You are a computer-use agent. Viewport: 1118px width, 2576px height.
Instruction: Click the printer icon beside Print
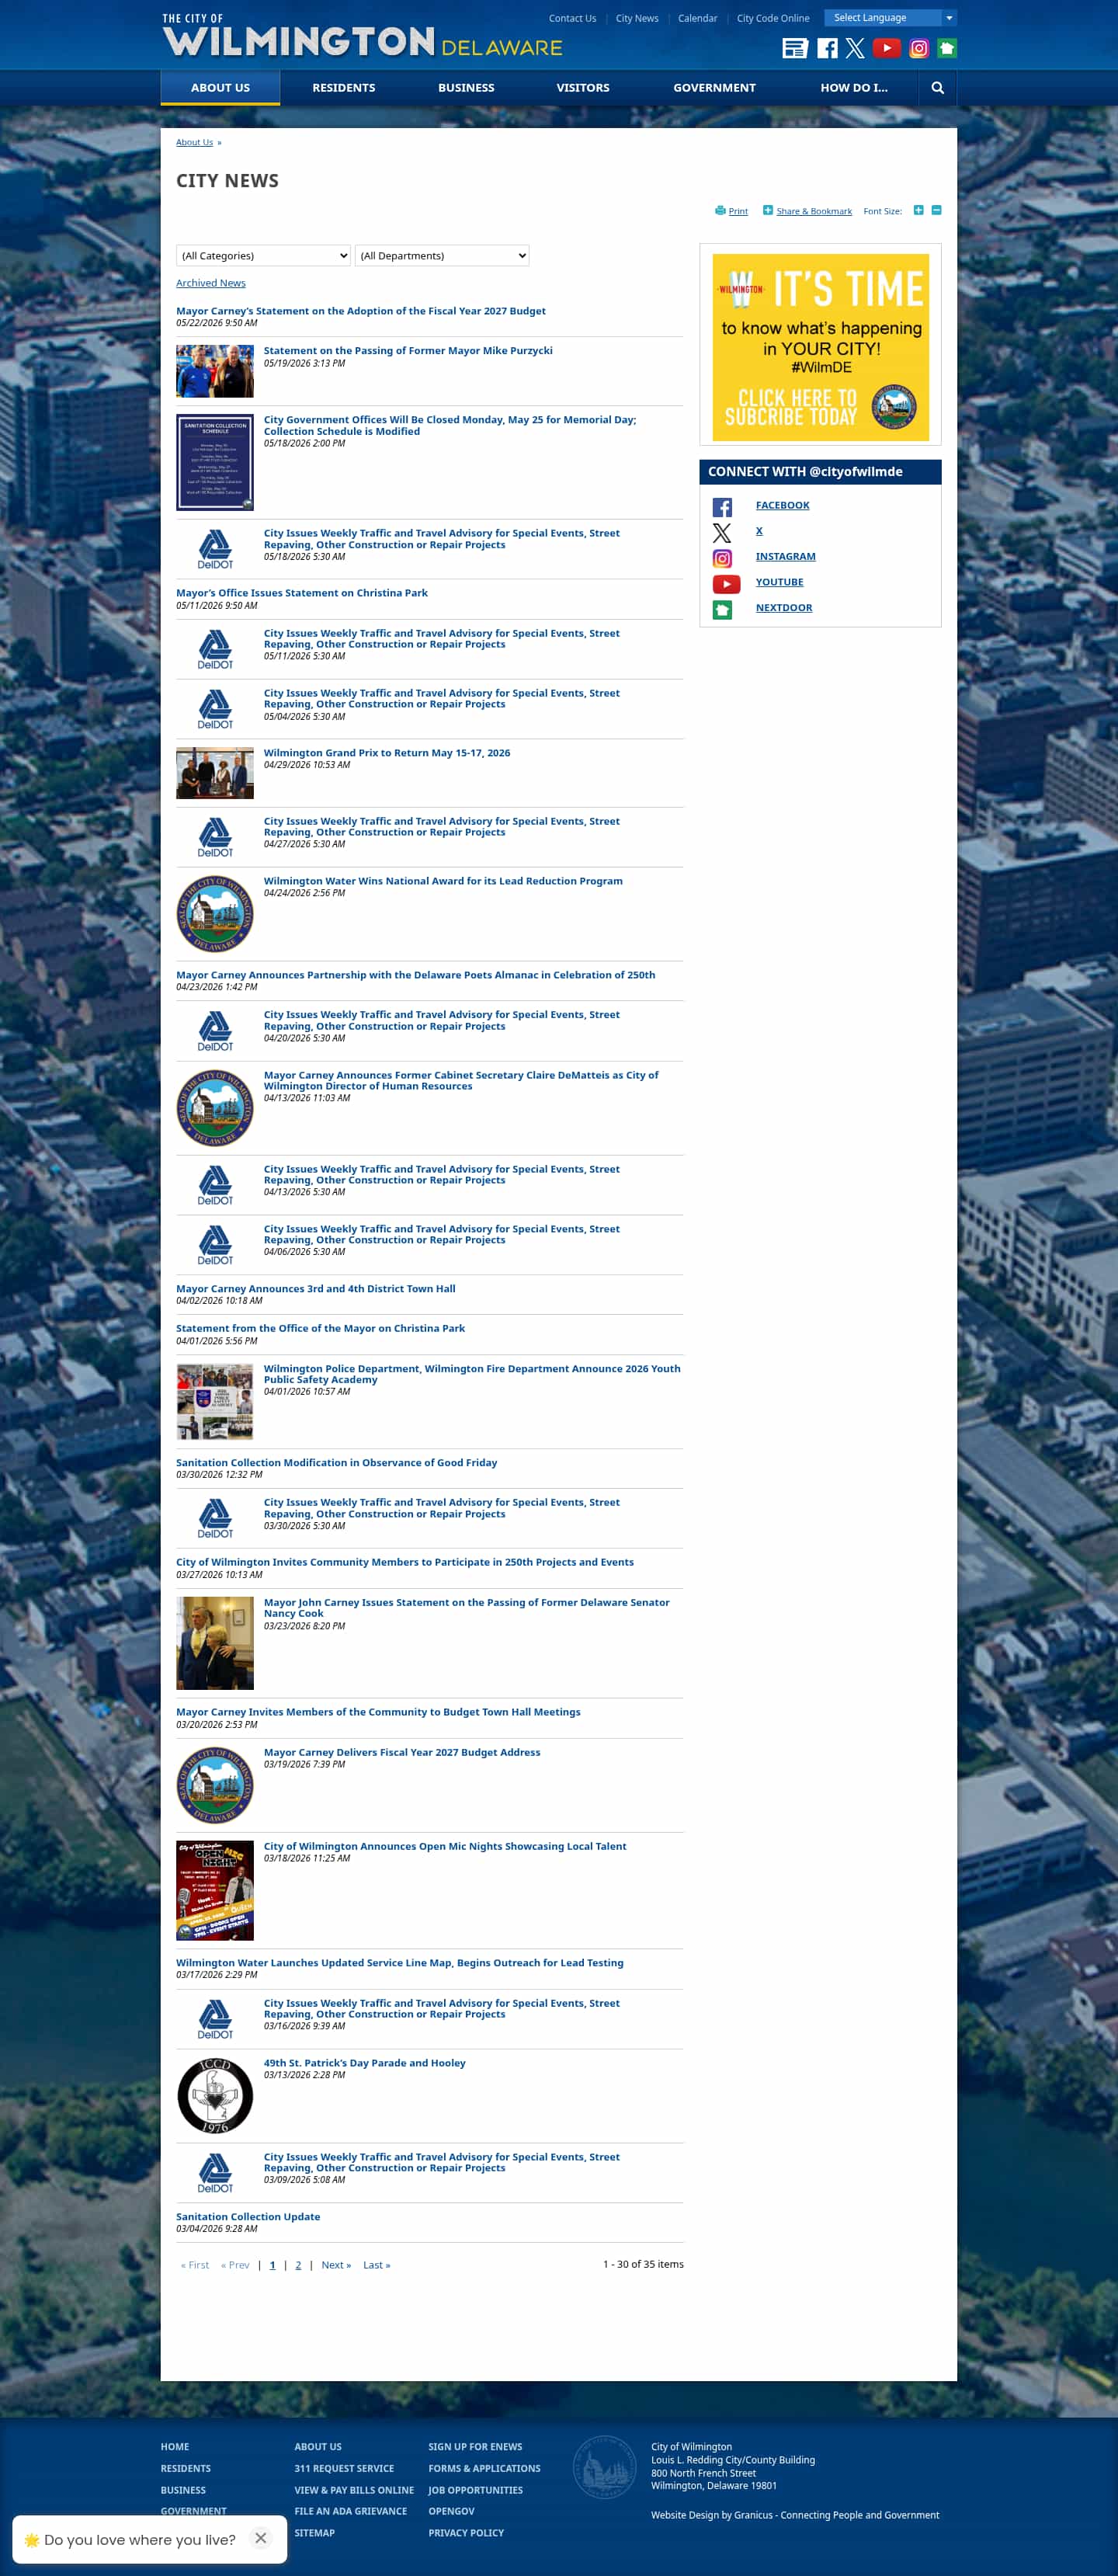720,210
